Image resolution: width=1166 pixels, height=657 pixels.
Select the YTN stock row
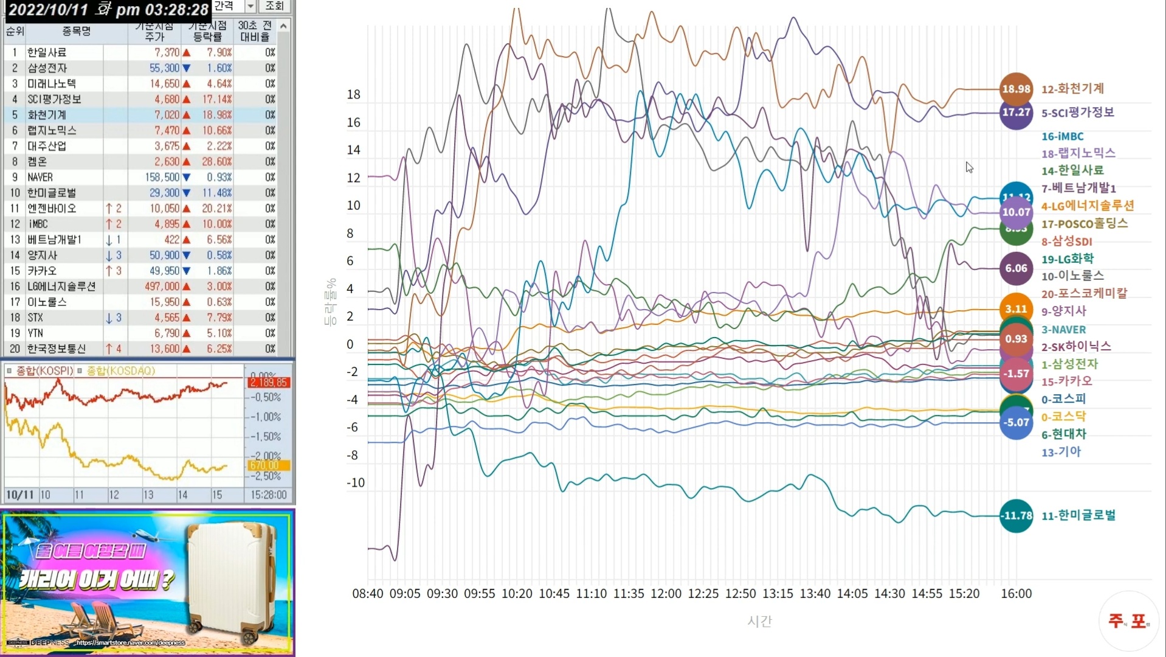click(x=140, y=333)
